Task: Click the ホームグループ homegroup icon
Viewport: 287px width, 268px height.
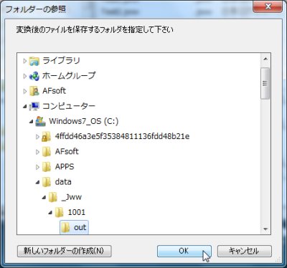Action: pos(34,76)
